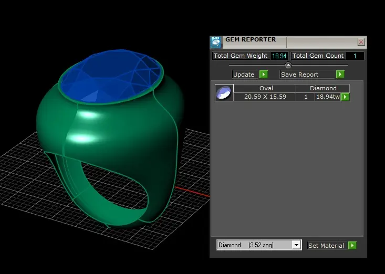The width and height of the screenshot is (385, 274).
Task: Select the 20.59 X 15.59 size cell
Action: pos(265,97)
